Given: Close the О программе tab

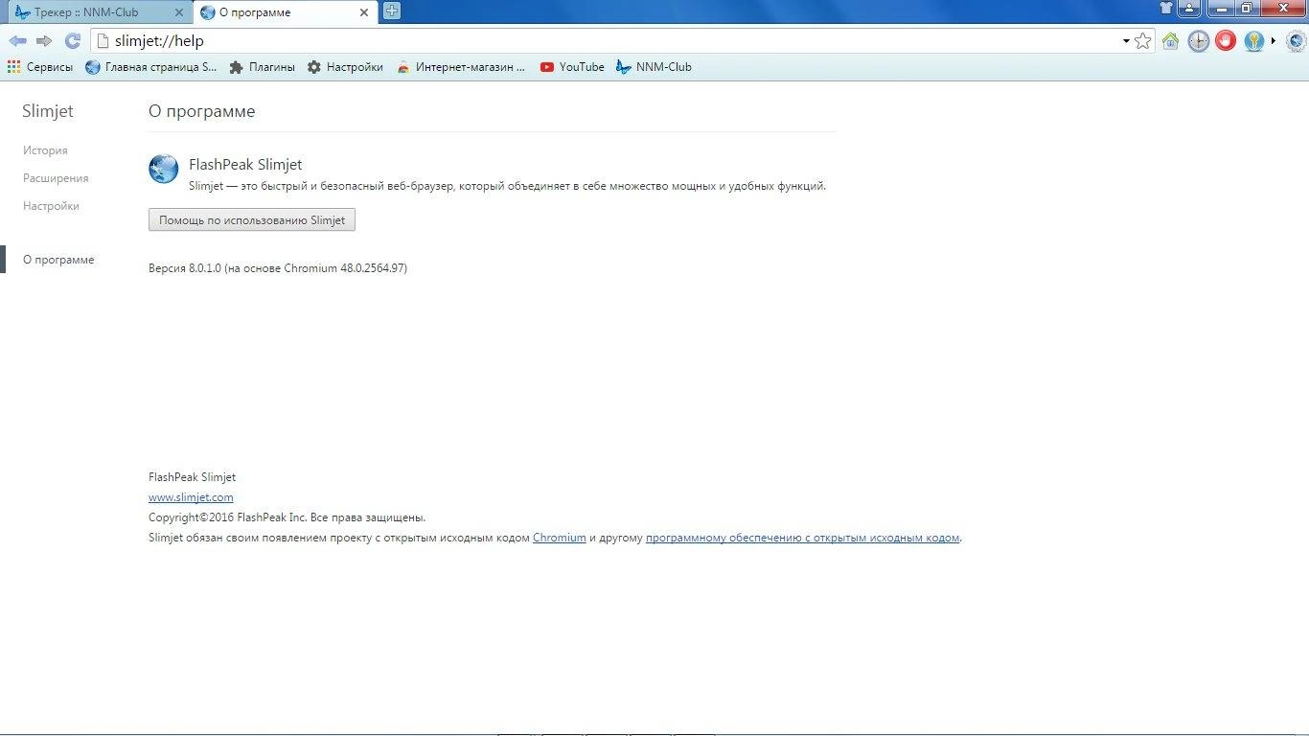Looking at the screenshot, I should pos(364,13).
